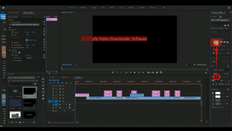The width and height of the screenshot is (232, 131).
Task: Toggle the Uniform Scale checkbox
Action: 27,40
